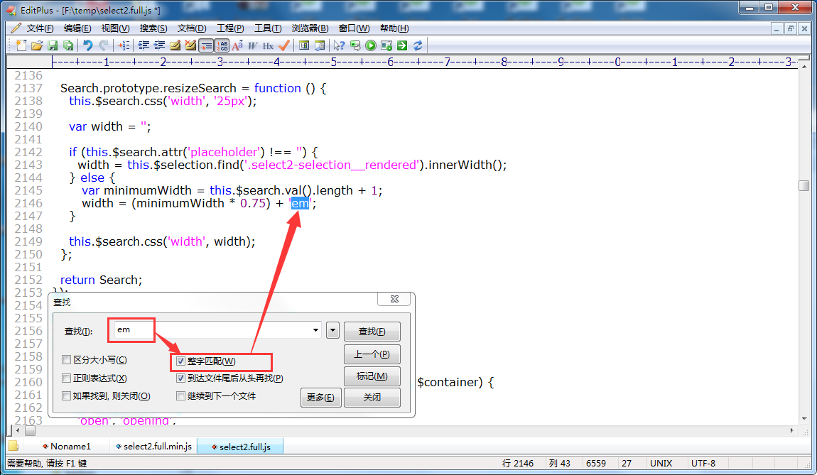Screen dimensions: 817x475
Task: Open the font settings icon
Action: tap(237, 46)
